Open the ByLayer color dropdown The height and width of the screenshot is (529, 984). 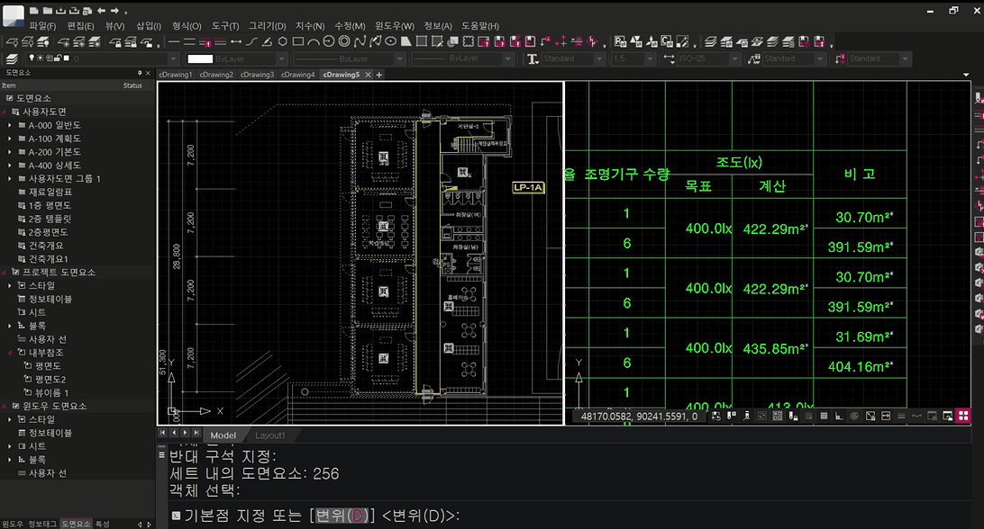point(281,58)
